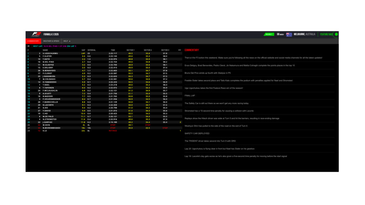The height and width of the screenshot is (205, 365).
Task: Select the A.Giusti row
Action: pos(104,94)
